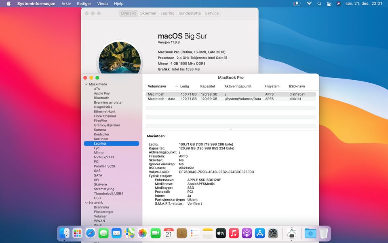Open the App Store dock icon

point(260,233)
